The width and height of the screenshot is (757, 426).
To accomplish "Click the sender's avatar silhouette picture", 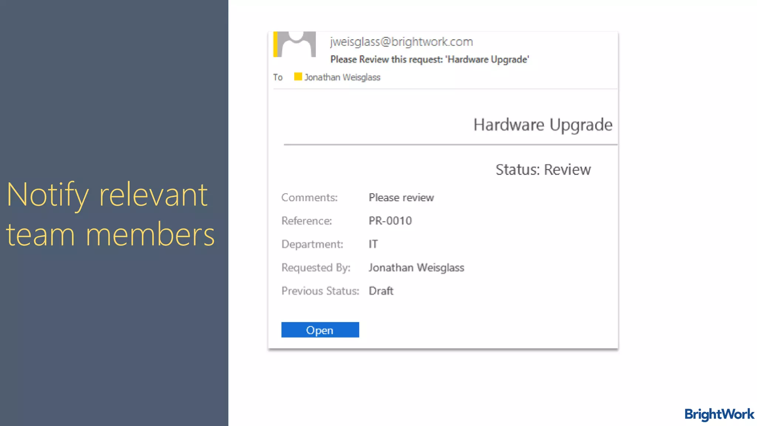I will point(297,44).
